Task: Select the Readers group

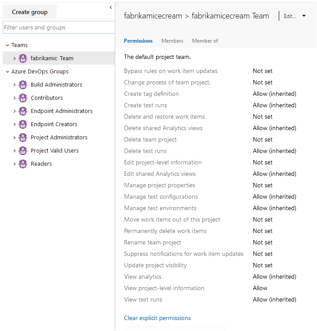Action: (41, 164)
